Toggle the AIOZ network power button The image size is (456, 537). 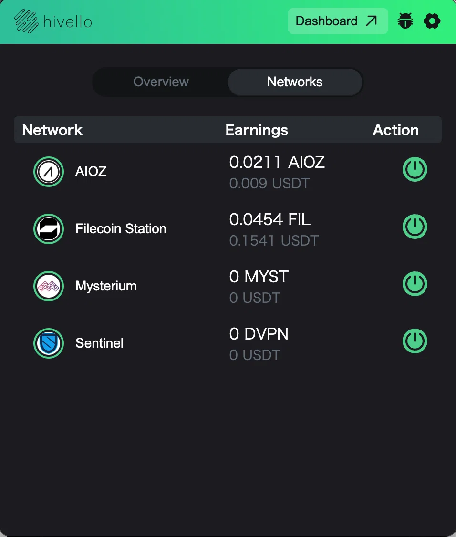415,169
